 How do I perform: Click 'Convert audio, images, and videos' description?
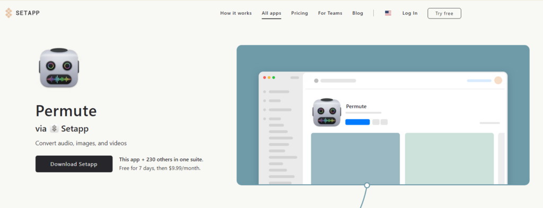pos(81,143)
